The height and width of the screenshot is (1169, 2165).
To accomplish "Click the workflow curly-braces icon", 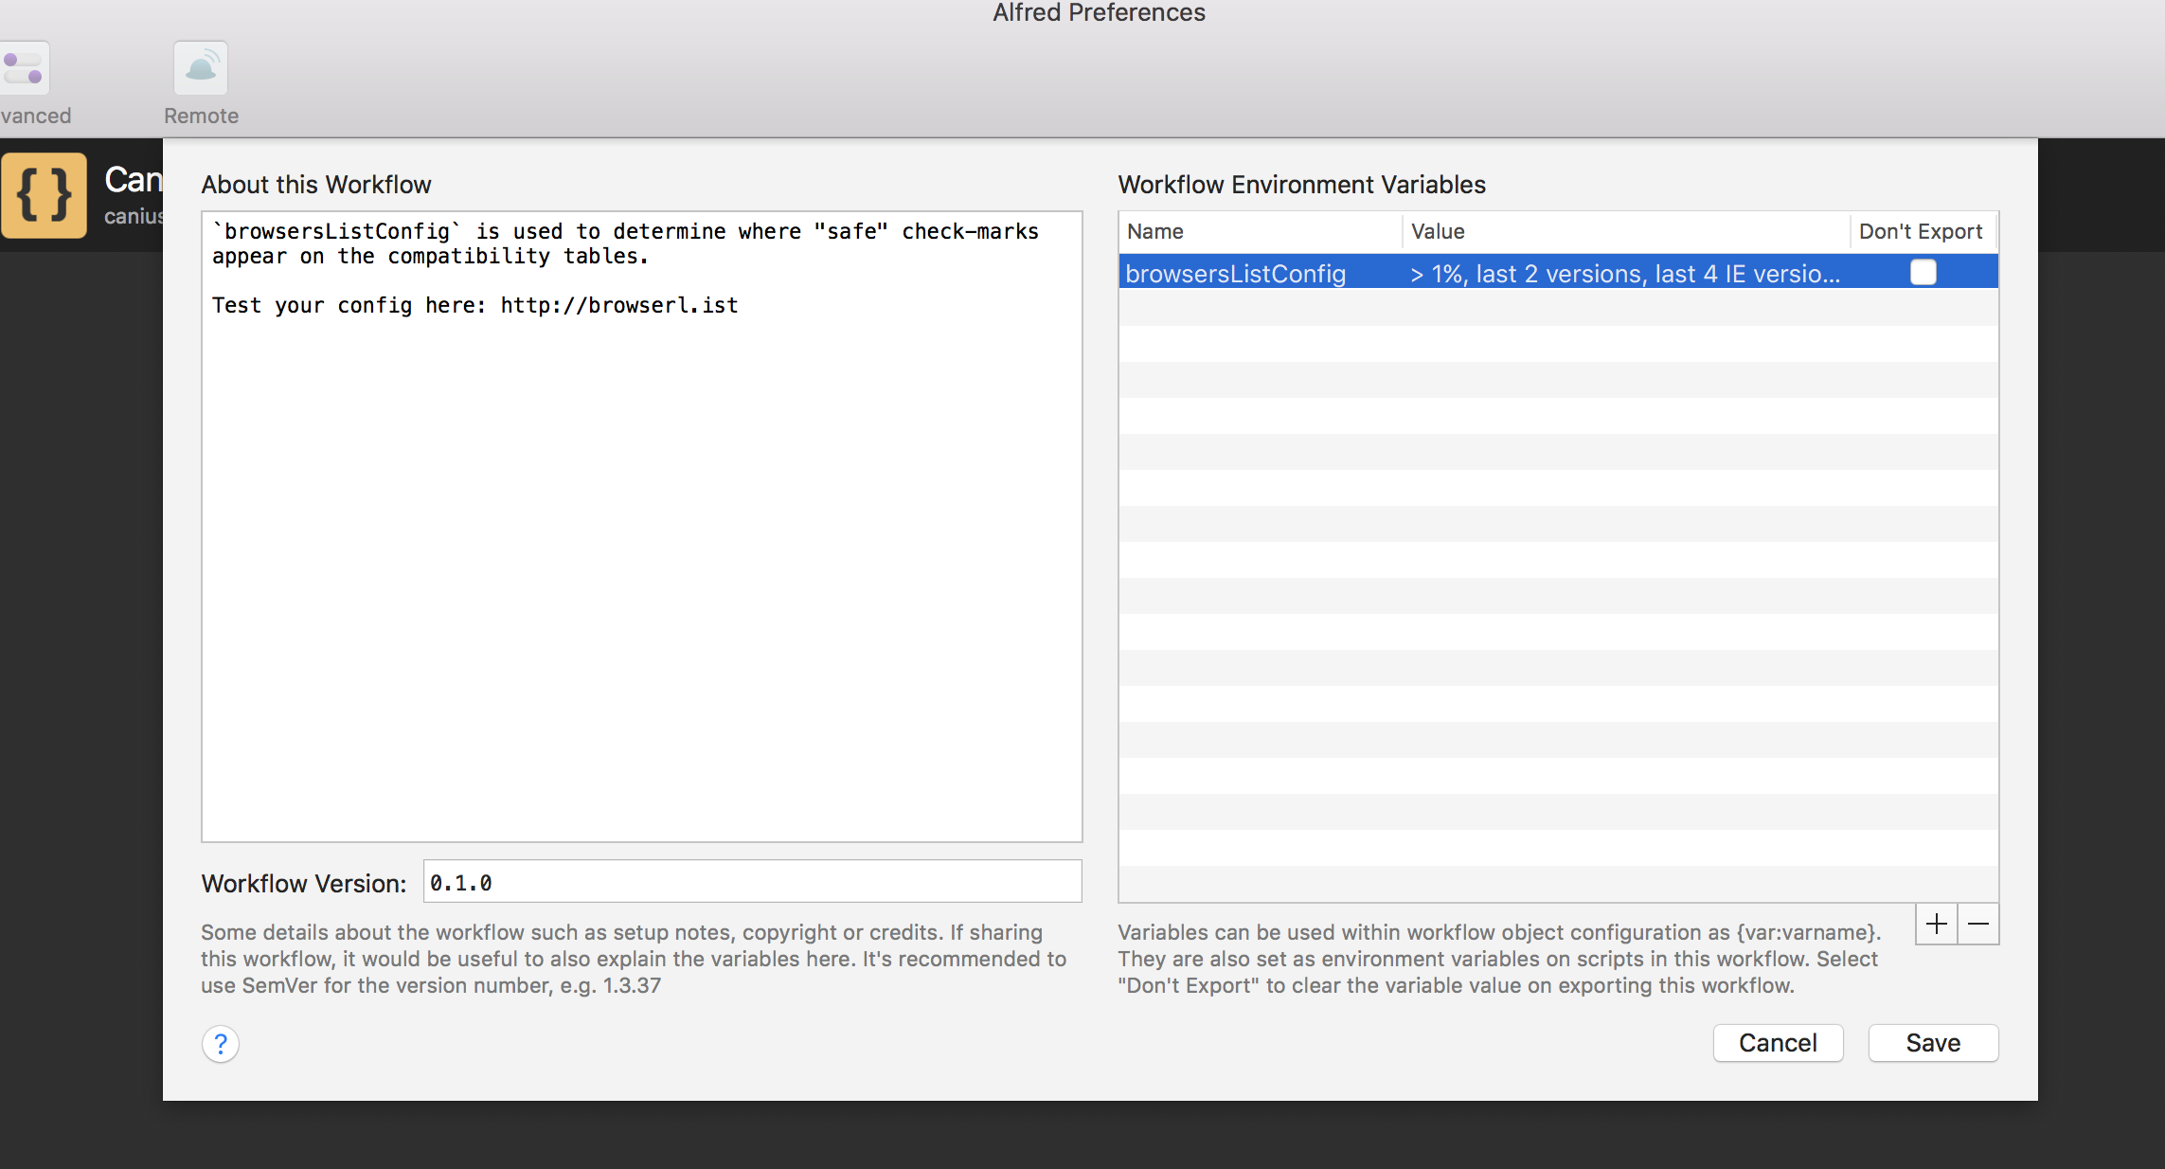I will pyautogui.click(x=44, y=195).
